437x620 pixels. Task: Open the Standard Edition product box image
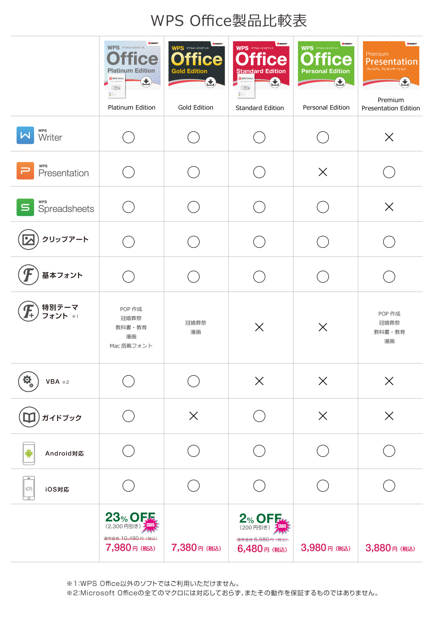(261, 69)
